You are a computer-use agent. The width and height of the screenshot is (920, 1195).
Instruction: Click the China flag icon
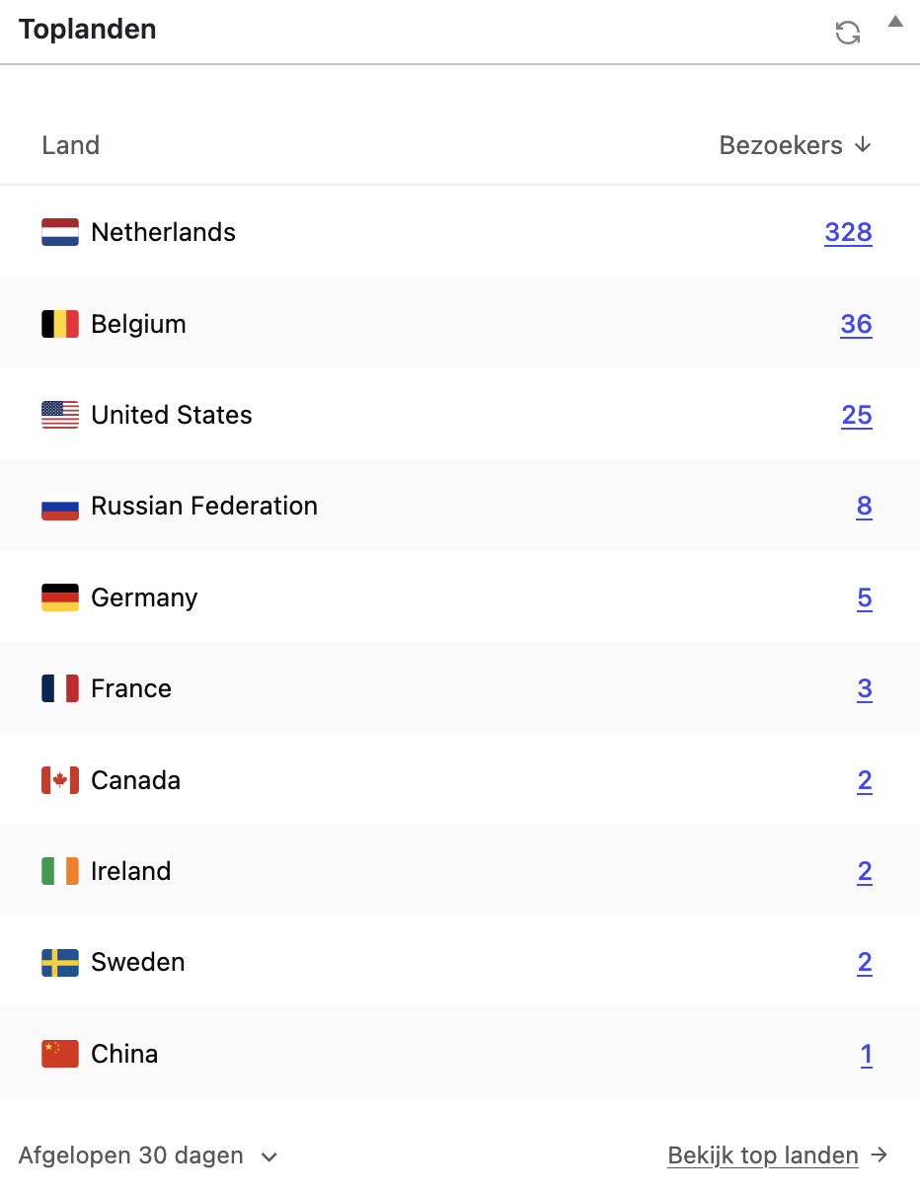pos(60,1054)
